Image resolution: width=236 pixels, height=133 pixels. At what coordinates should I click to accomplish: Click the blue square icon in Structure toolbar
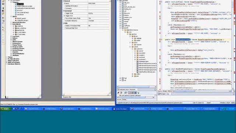[135, 93]
